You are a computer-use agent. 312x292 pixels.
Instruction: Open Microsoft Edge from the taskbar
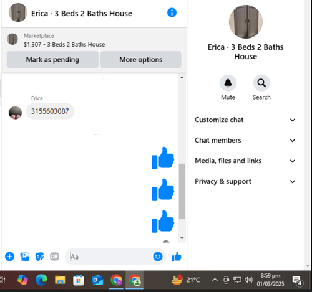(41, 280)
